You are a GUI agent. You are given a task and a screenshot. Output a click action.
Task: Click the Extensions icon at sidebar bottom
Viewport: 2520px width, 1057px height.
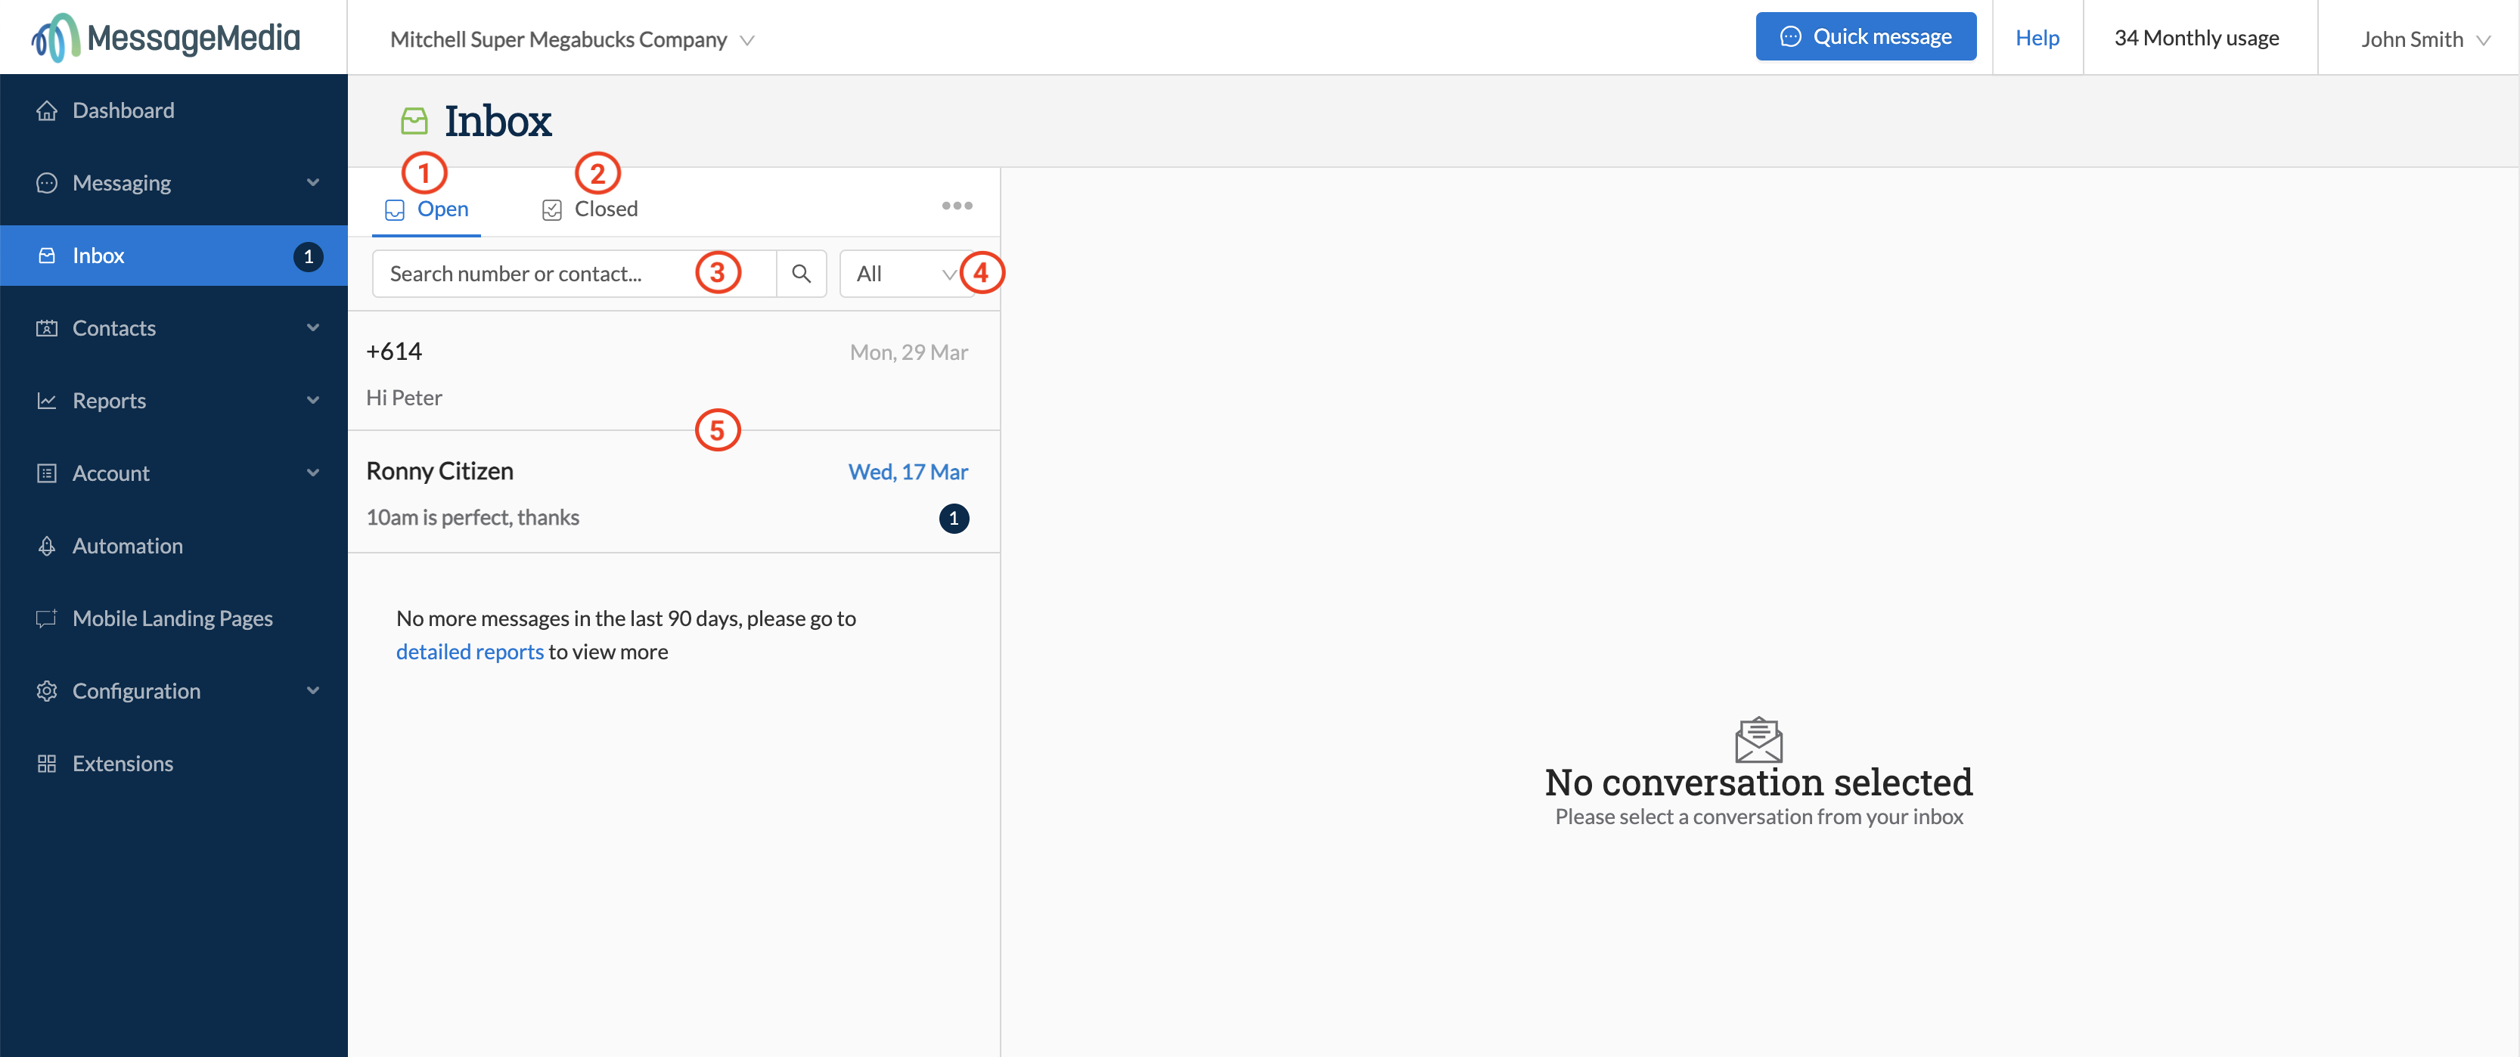[47, 763]
